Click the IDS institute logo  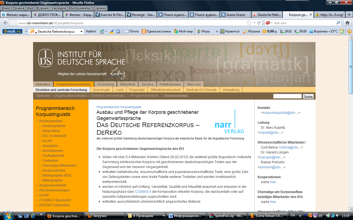(46, 58)
